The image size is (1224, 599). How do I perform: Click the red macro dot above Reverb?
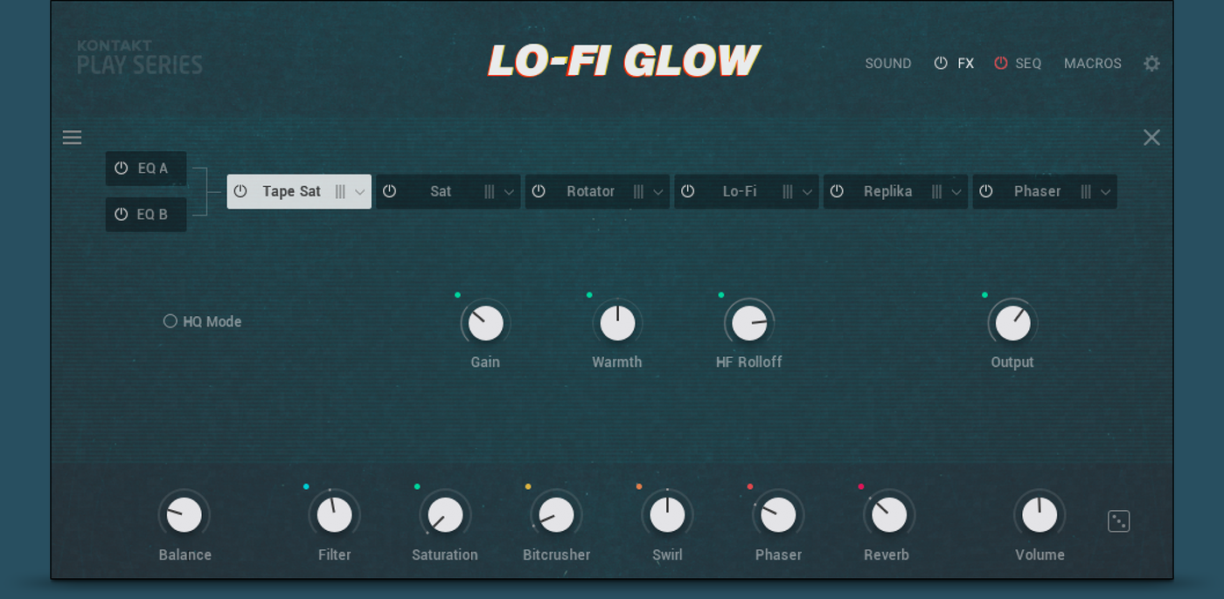click(x=861, y=486)
